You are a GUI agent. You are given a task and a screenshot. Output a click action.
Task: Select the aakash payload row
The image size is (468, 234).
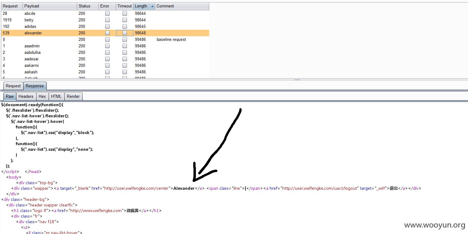(x=105, y=72)
